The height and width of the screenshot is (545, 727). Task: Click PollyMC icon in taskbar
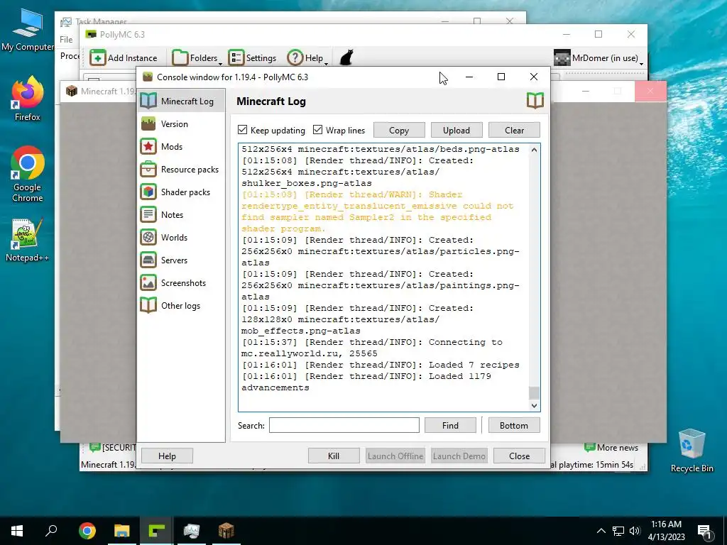(157, 531)
